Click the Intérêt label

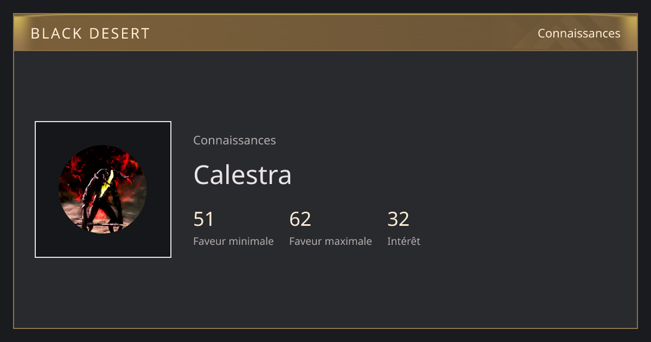404,241
